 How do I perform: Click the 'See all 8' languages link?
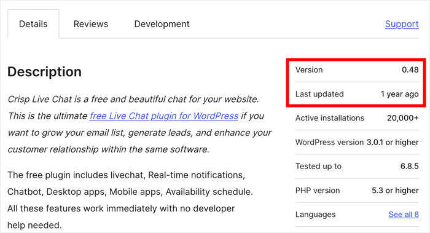pyautogui.click(x=404, y=215)
